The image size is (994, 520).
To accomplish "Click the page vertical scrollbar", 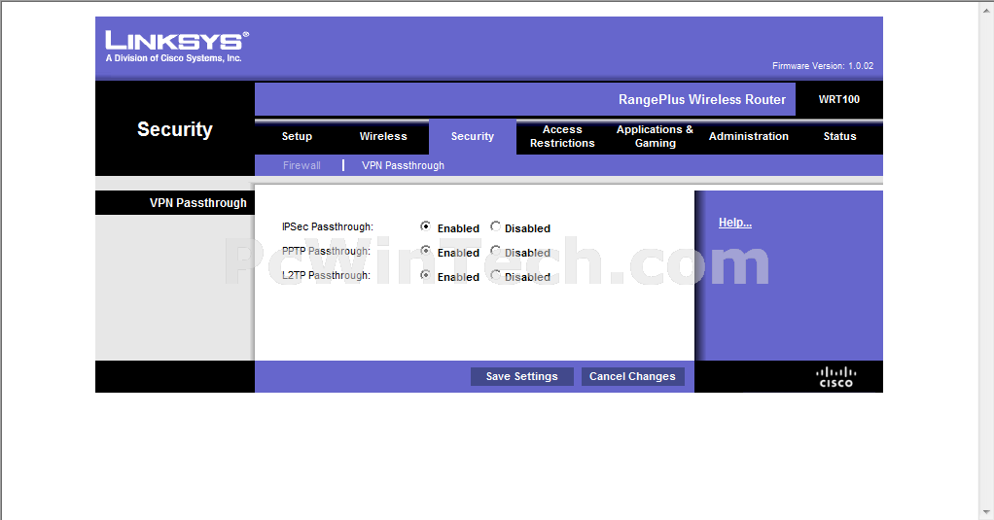I will tap(987, 260).
